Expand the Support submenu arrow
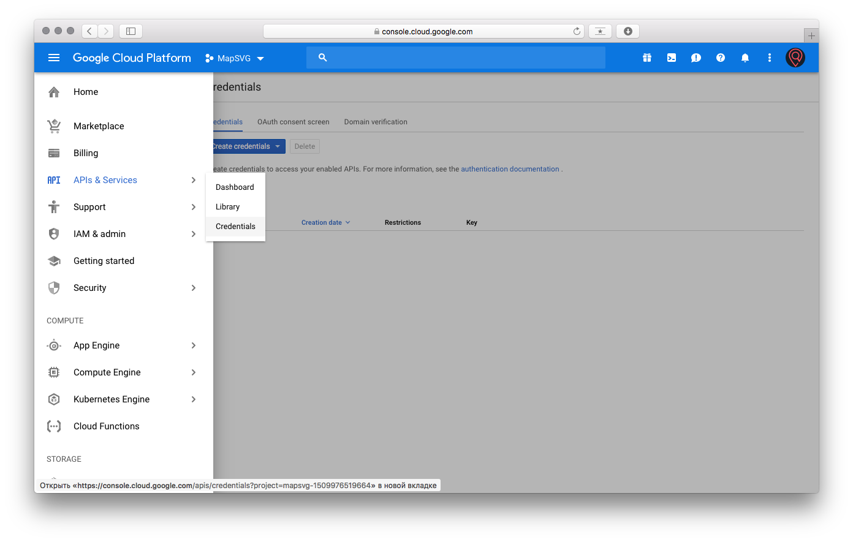 tap(194, 207)
